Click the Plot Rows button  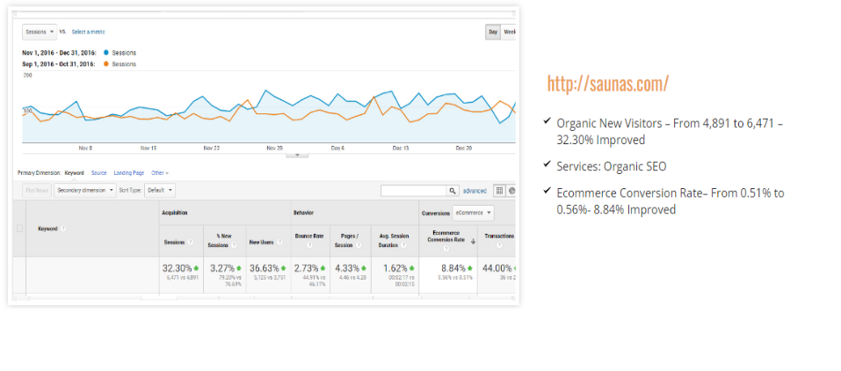click(37, 191)
